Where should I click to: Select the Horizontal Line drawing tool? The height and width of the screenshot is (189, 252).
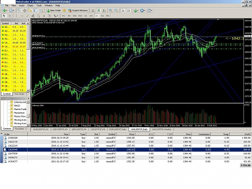point(22,16)
